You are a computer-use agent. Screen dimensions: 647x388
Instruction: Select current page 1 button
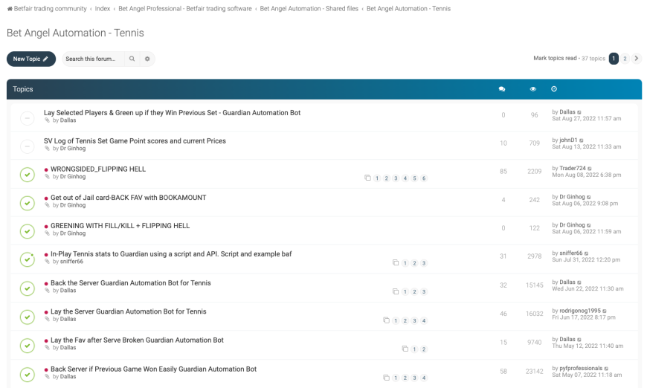614,59
